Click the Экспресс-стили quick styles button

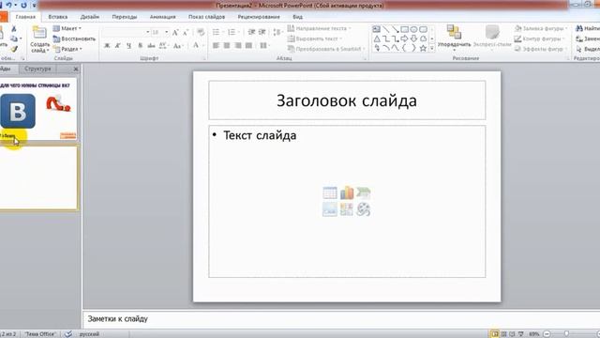point(492,38)
